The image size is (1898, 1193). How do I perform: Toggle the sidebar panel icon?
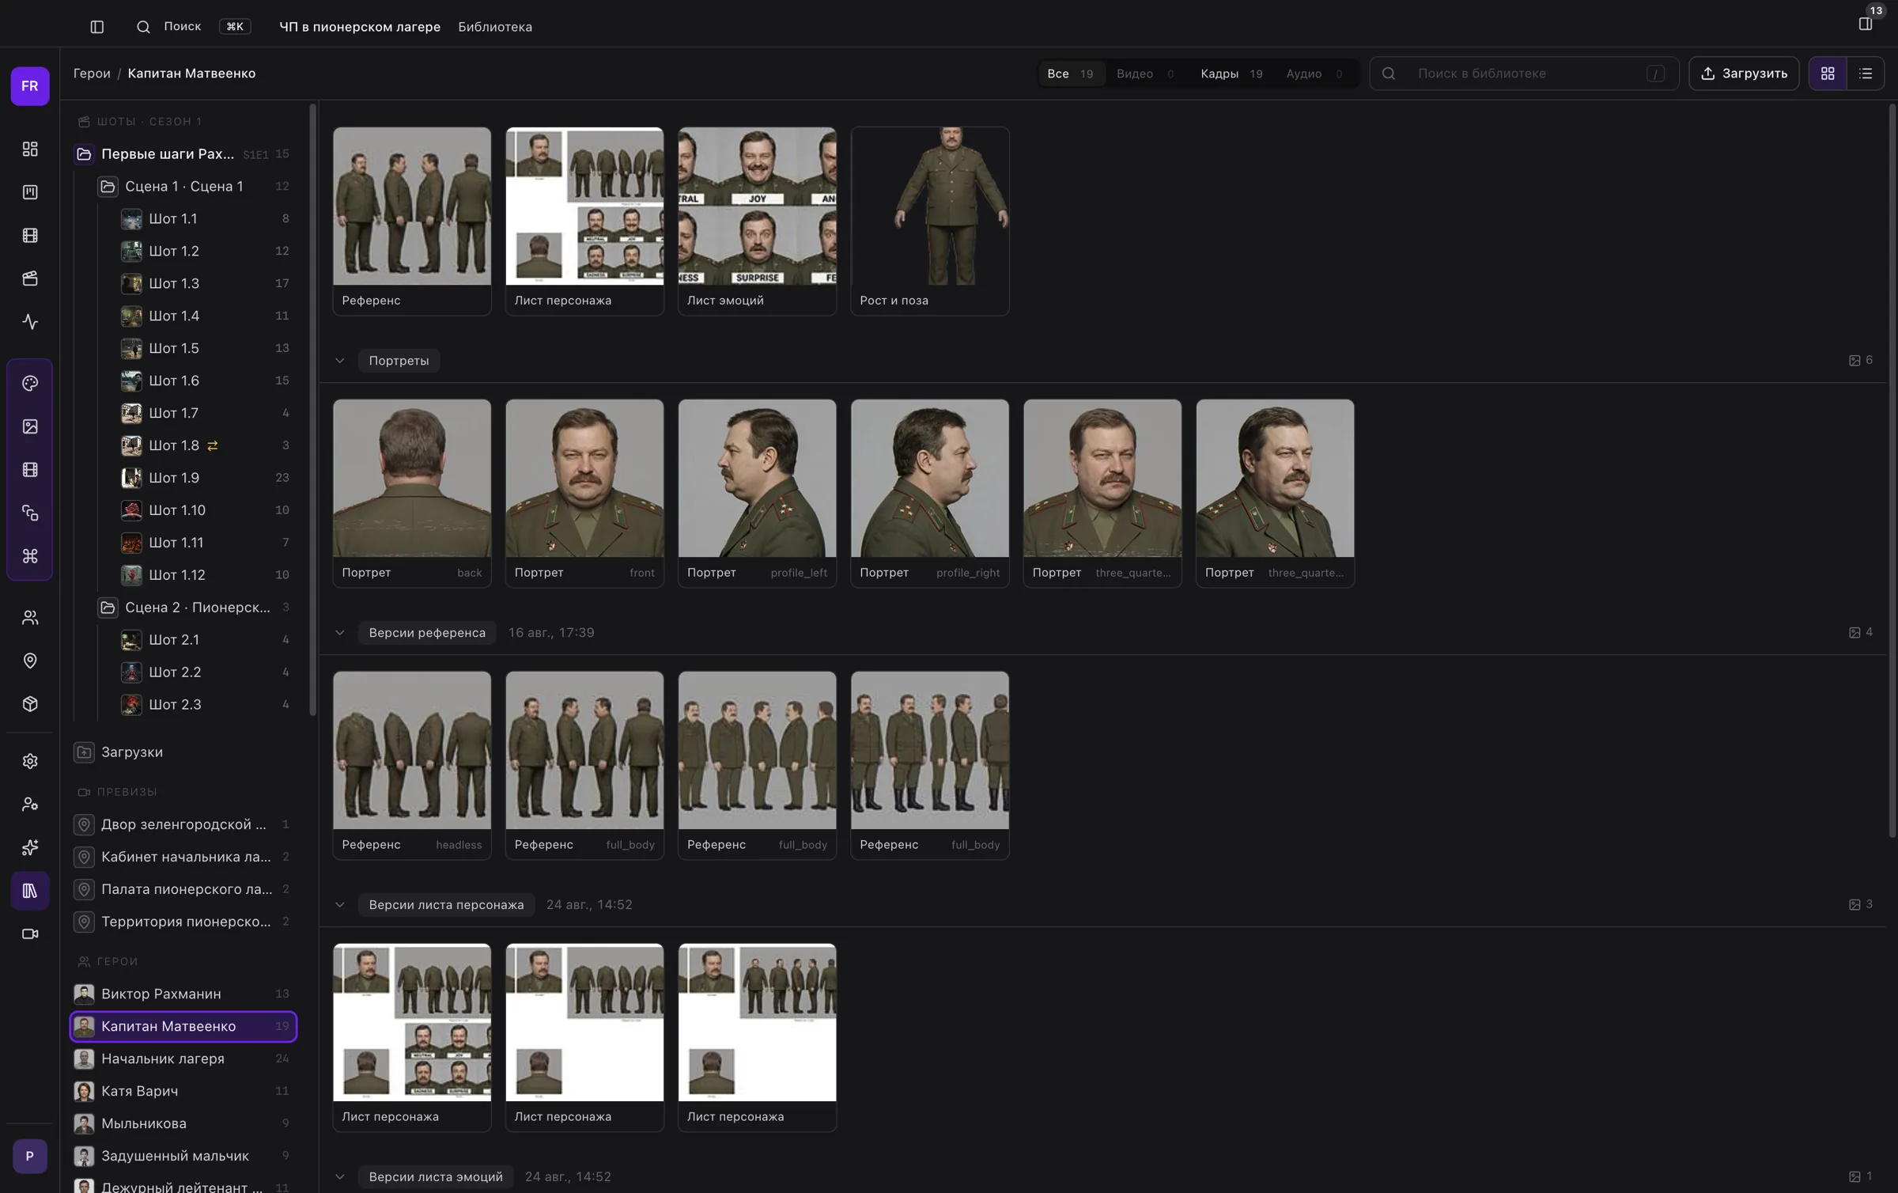coord(97,27)
